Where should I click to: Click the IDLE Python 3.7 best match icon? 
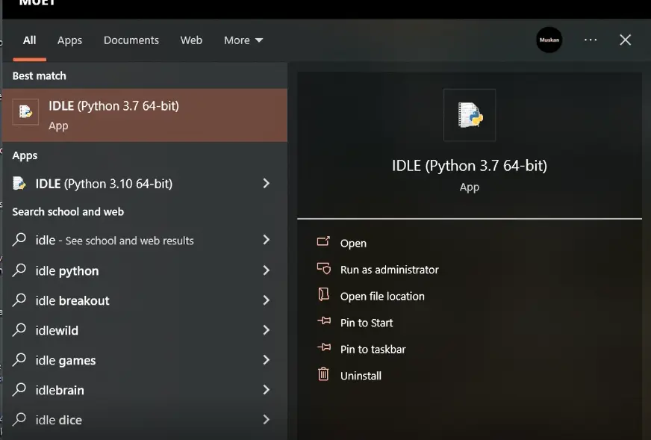(25, 112)
